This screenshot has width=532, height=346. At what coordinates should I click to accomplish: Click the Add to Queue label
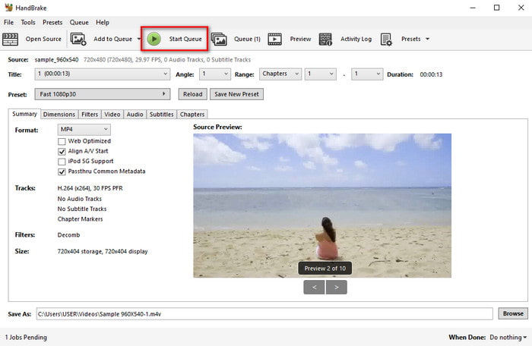(112, 39)
